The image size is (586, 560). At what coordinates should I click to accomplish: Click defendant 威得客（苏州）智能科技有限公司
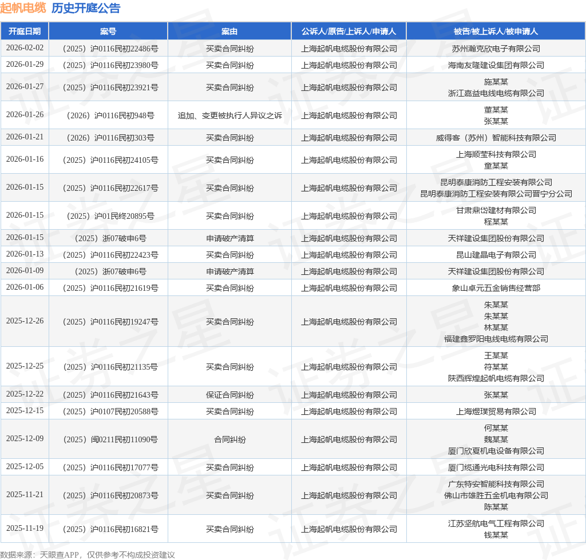(x=496, y=138)
